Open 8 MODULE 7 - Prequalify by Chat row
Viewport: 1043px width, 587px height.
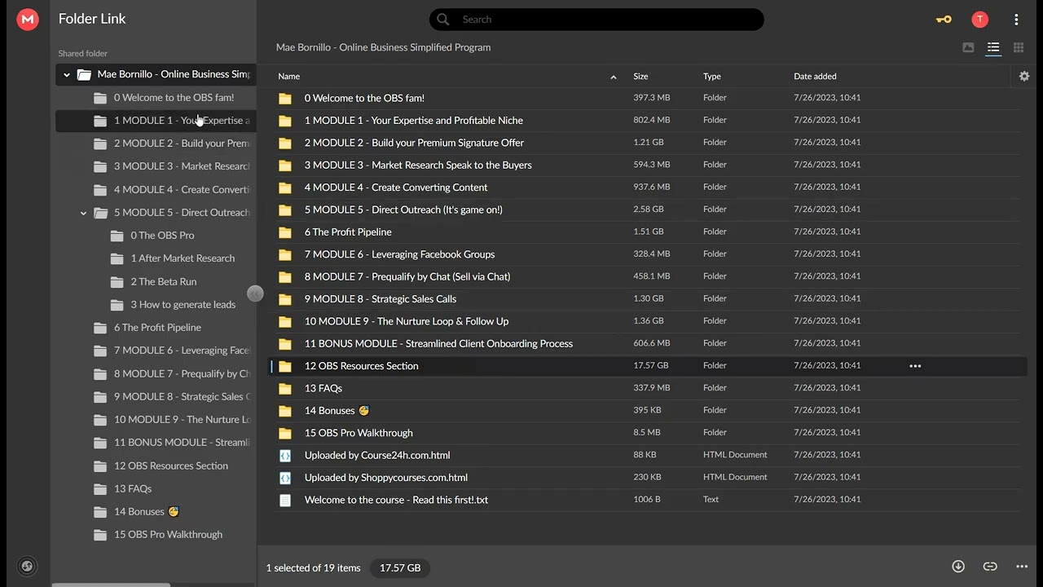click(x=649, y=276)
